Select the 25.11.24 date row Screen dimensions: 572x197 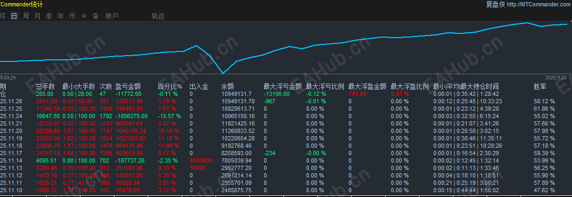[286, 116]
